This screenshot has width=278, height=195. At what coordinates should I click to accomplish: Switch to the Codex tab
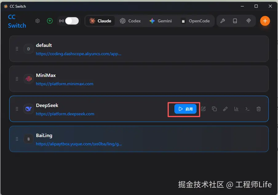coord(130,21)
